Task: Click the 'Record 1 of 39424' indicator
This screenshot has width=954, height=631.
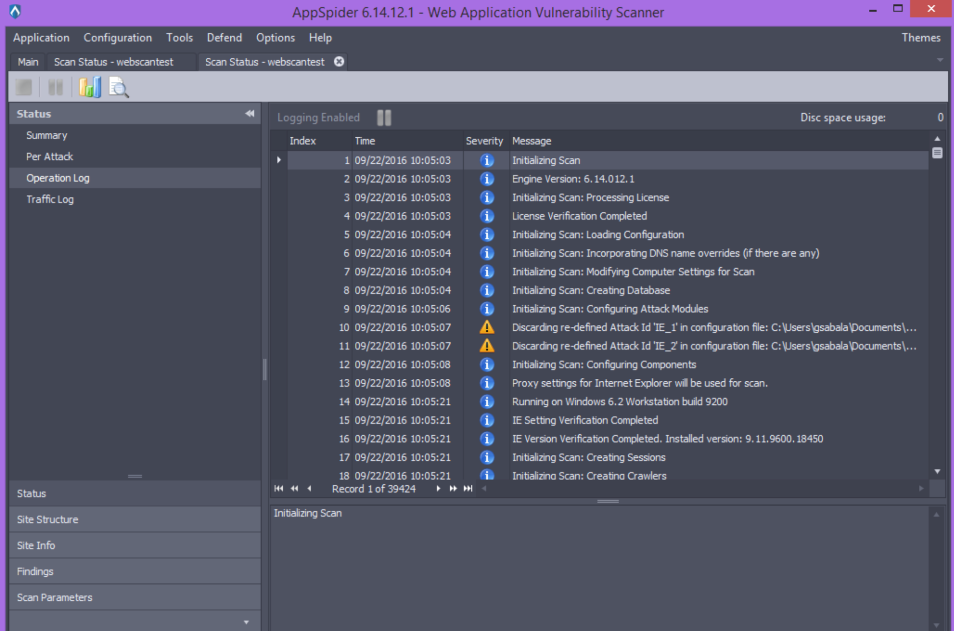Action: point(373,489)
